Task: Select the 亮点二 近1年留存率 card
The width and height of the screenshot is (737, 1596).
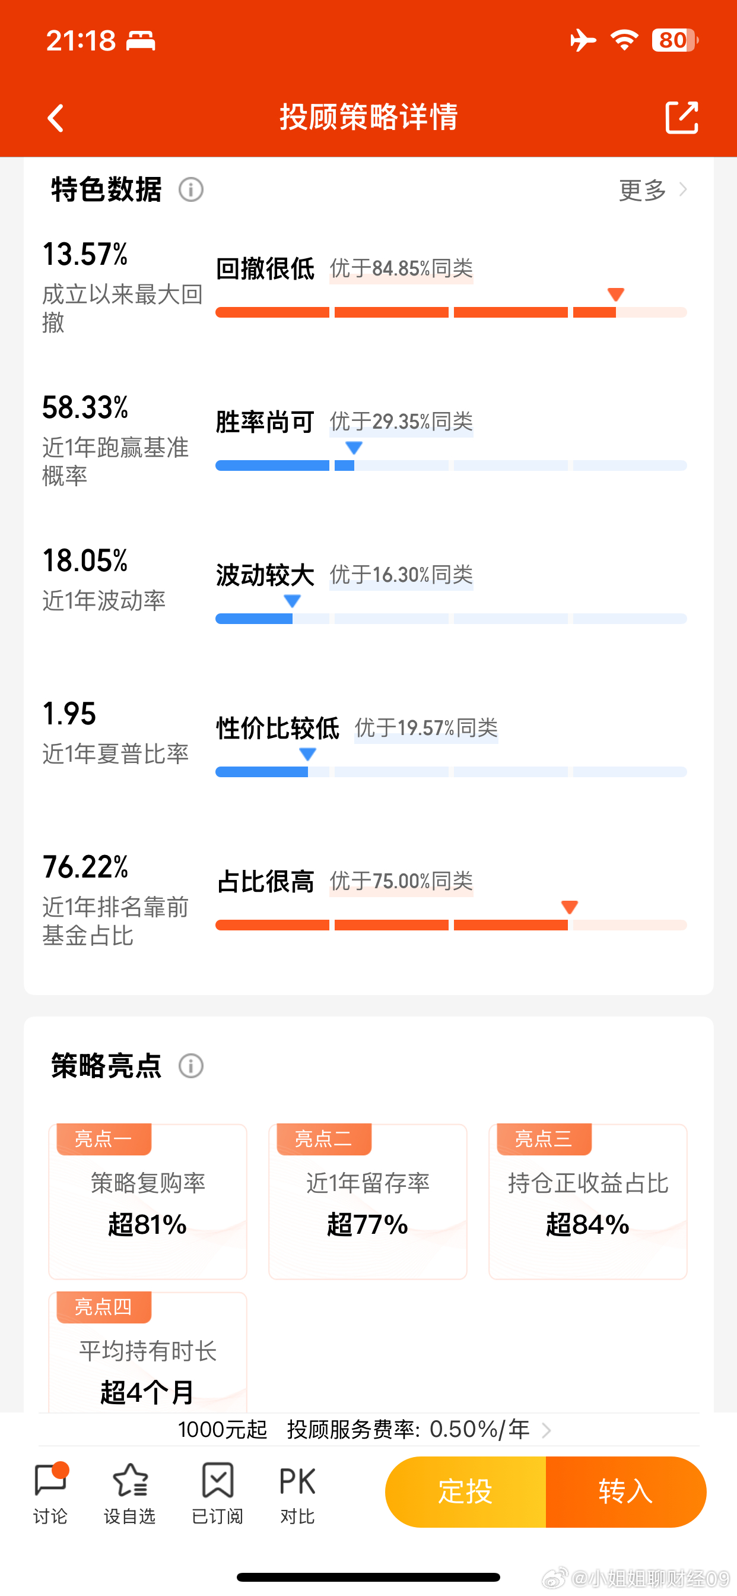Action: tap(367, 1202)
